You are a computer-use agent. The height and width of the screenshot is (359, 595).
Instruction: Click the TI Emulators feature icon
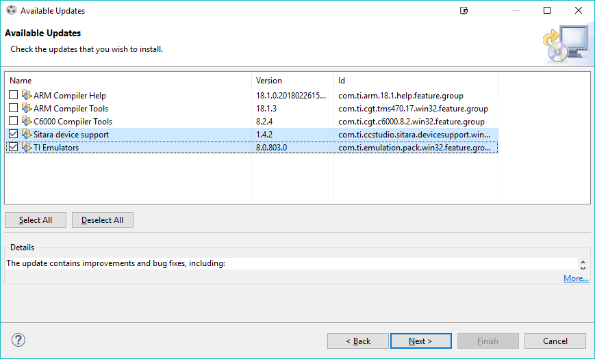click(27, 148)
